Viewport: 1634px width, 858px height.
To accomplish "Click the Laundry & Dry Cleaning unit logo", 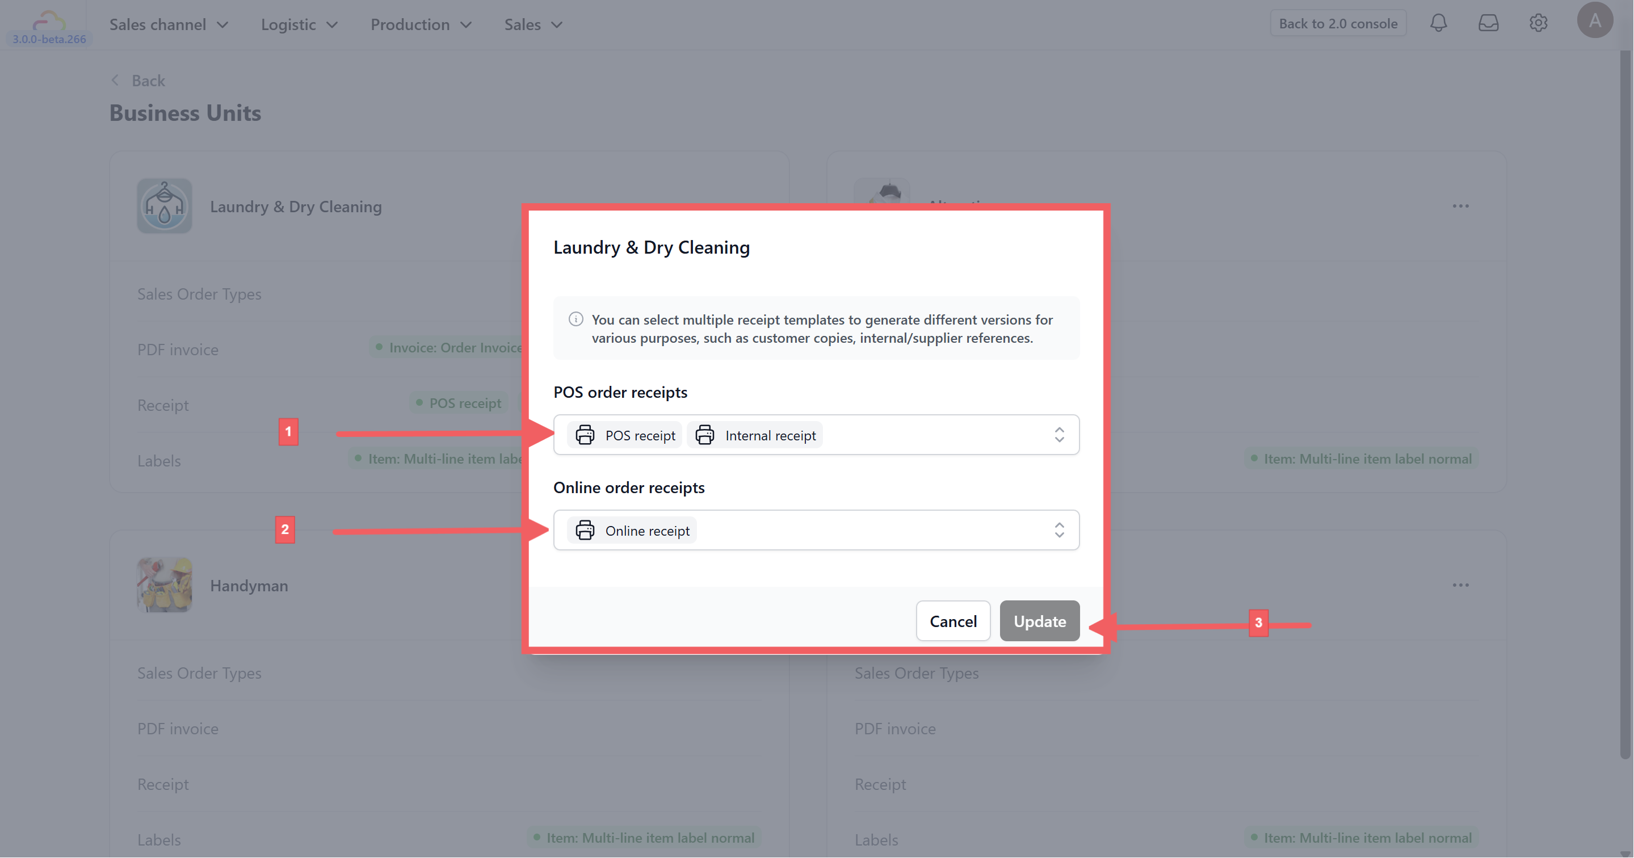I will pyautogui.click(x=164, y=206).
